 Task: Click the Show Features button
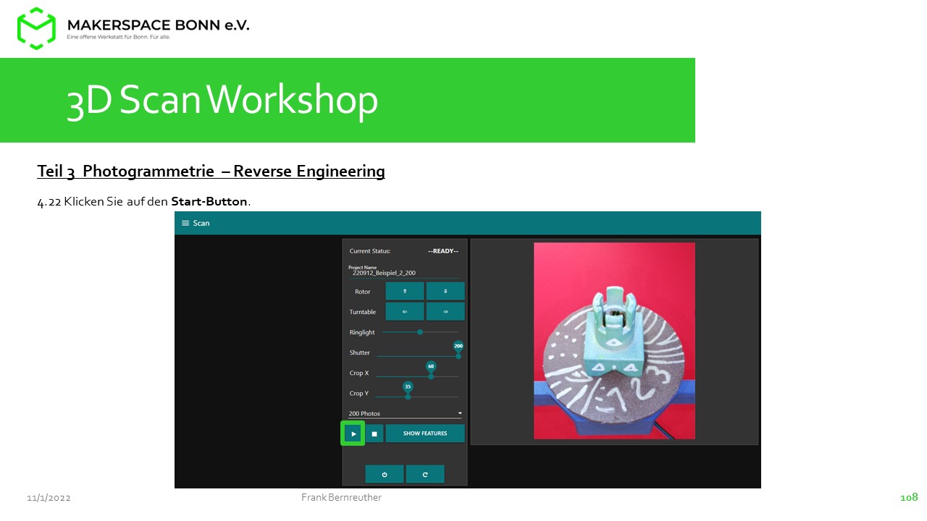coord(425,433)
